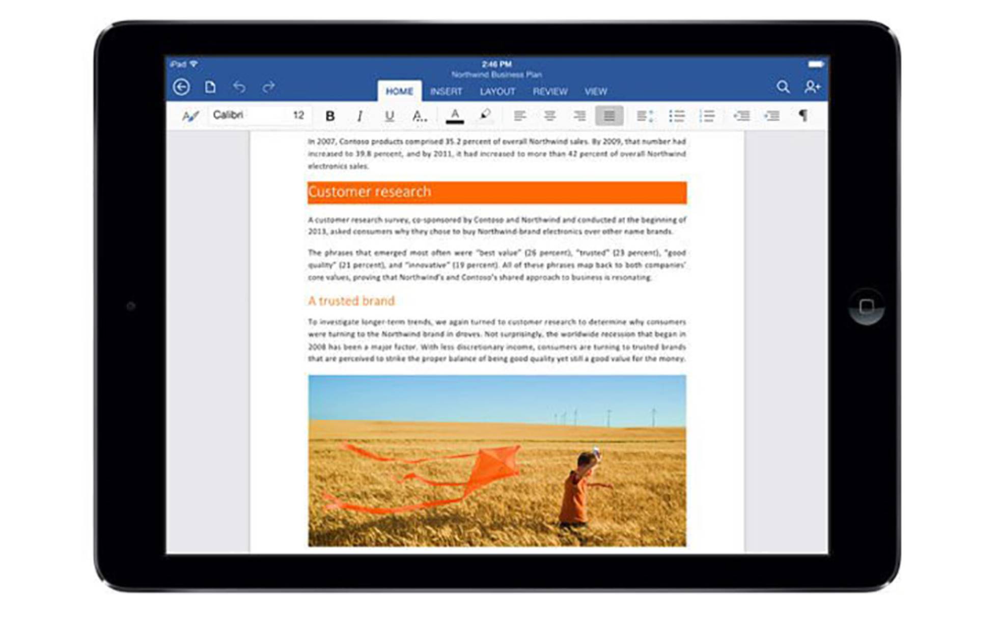Switch to the REVIEW tab
This screenshot has width=998, height=617.
[x=550, y=92]
